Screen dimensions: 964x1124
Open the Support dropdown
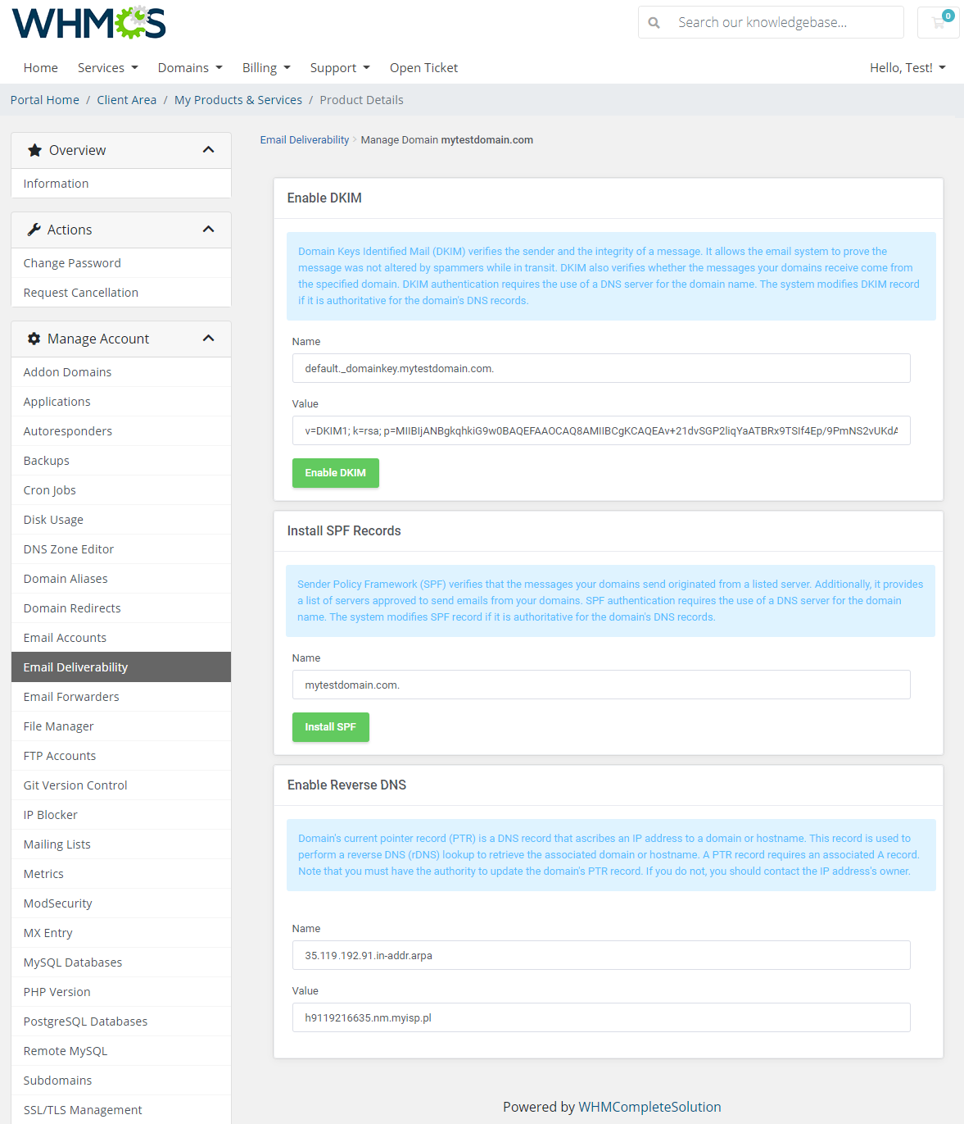340,67
